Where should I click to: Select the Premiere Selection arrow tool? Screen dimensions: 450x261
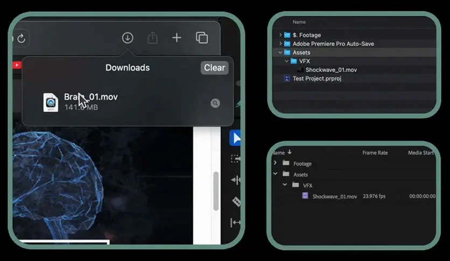pyautogui.click(x=235, y=138)
